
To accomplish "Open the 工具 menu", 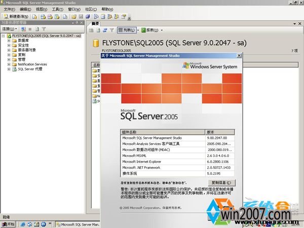I will coord(58,9).
